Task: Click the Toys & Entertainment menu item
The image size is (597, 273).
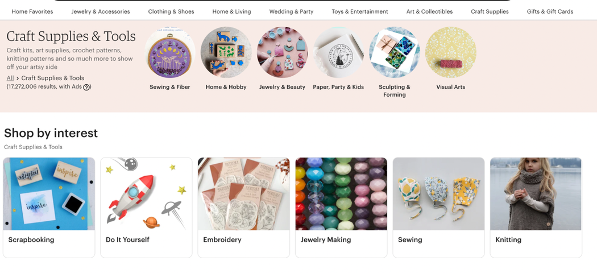Action: (360, 11)
